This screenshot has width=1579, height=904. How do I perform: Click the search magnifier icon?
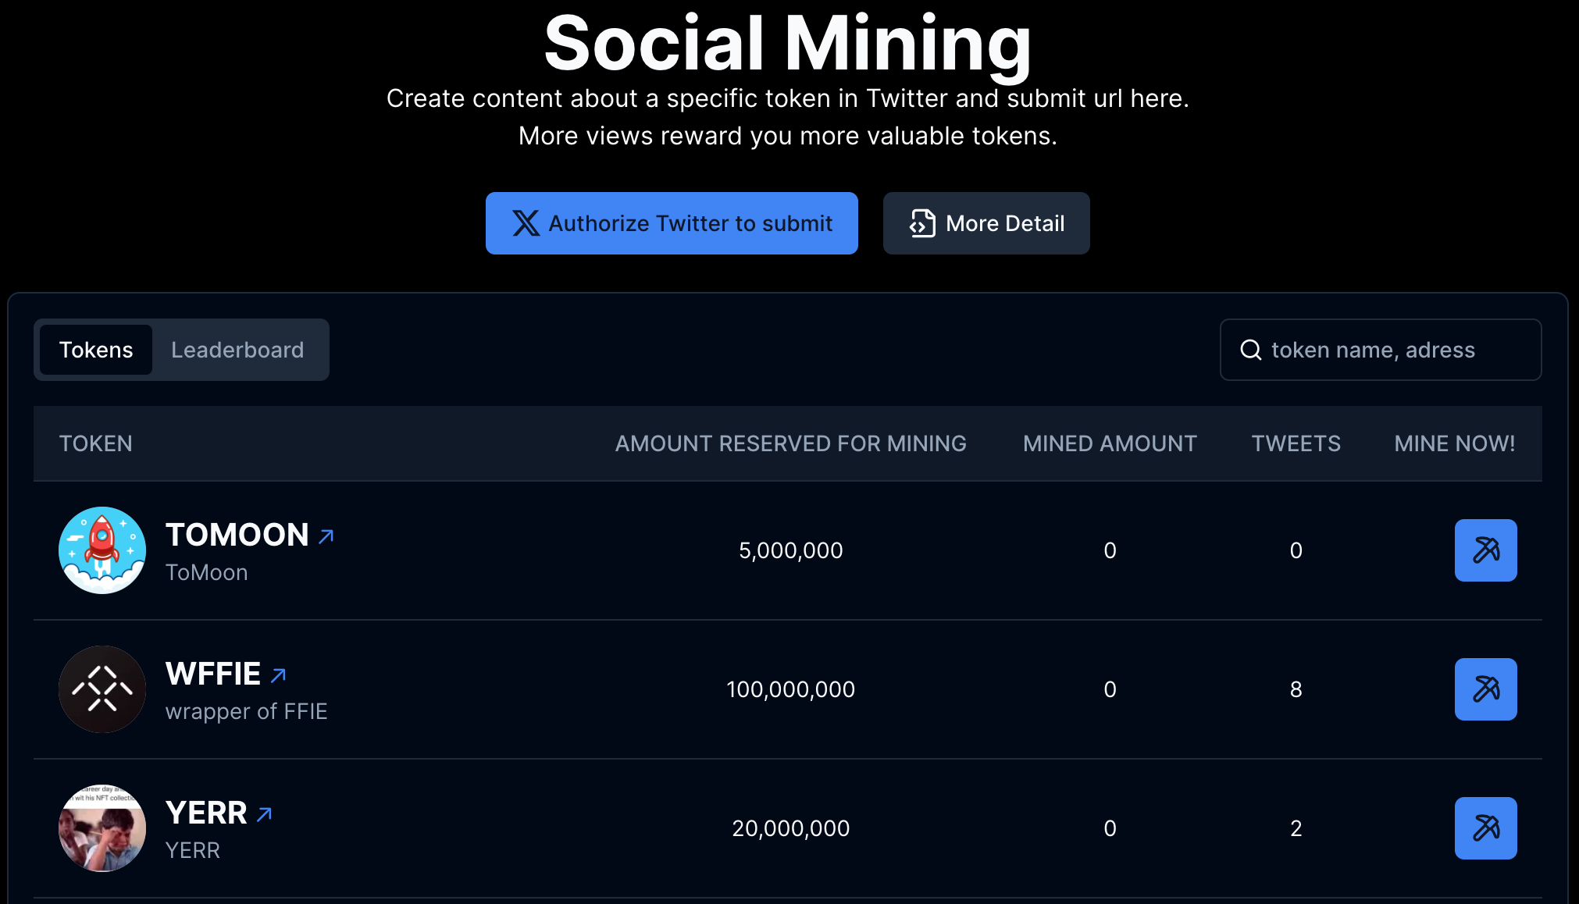point(1251,350)
